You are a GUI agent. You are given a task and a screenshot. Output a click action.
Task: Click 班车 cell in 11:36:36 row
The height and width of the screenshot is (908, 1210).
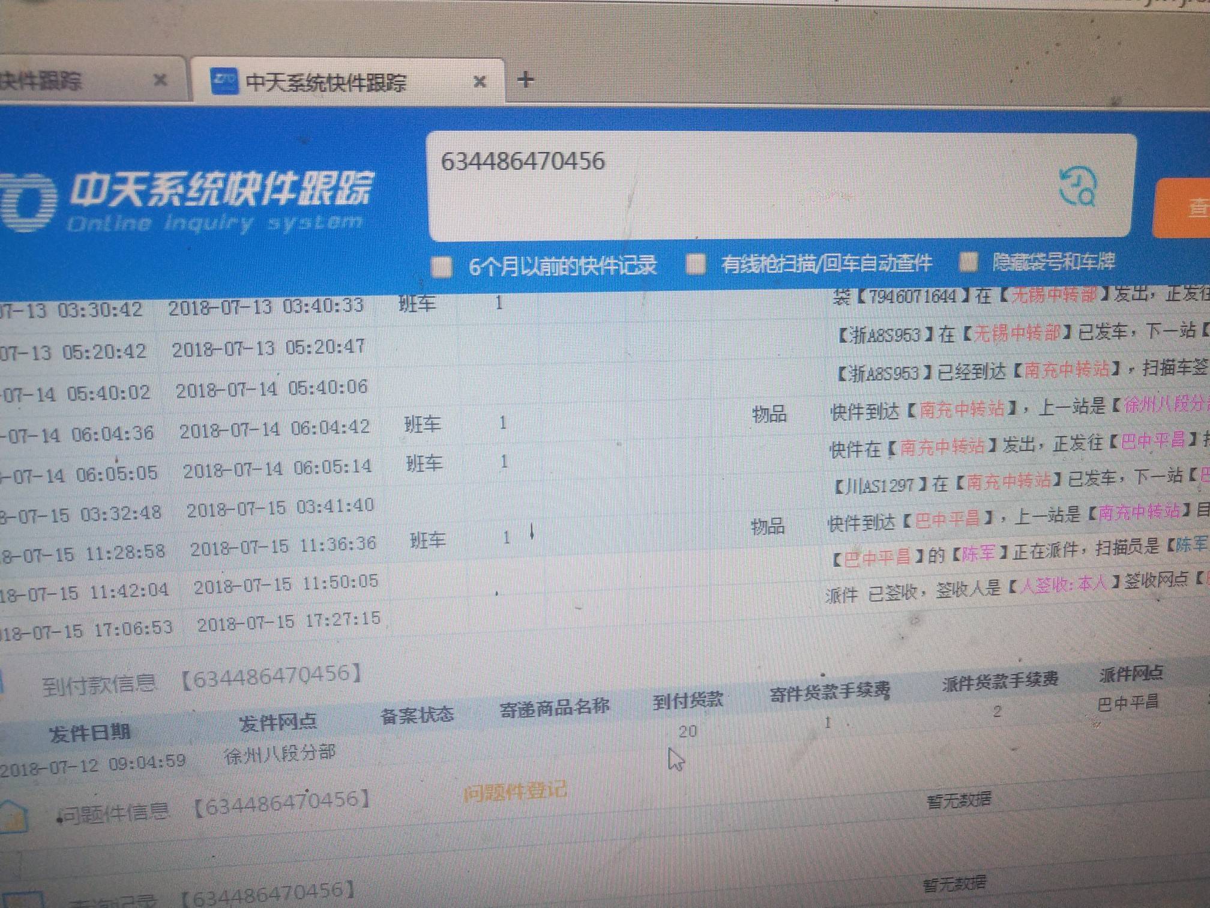(x=427, y=540)
